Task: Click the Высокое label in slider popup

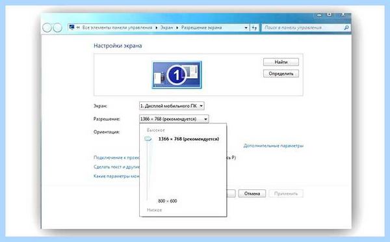Action: pyautogui.click(x=156, y=130)
